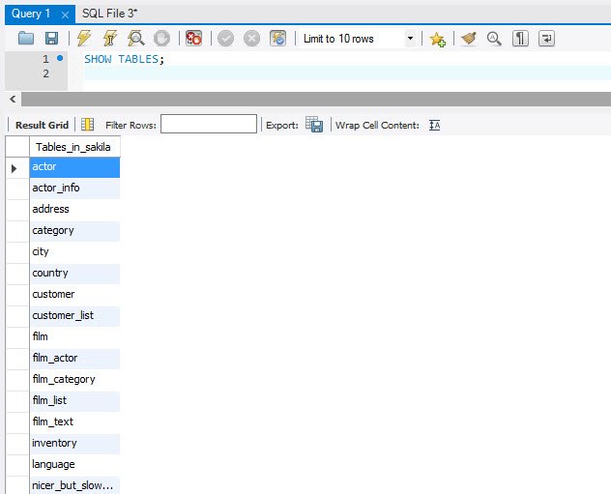The height and width of the screenshot is (494, 611).
Task: Select the 'actor_info' row
Action: (x=74, y=189)
